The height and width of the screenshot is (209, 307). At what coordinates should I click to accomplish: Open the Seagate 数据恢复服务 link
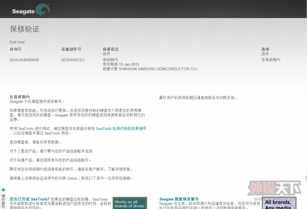pos(179,199)
